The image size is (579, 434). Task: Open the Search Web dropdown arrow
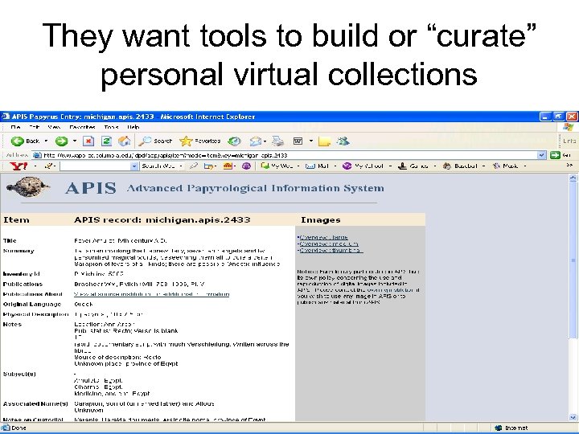tap(181, 166)
